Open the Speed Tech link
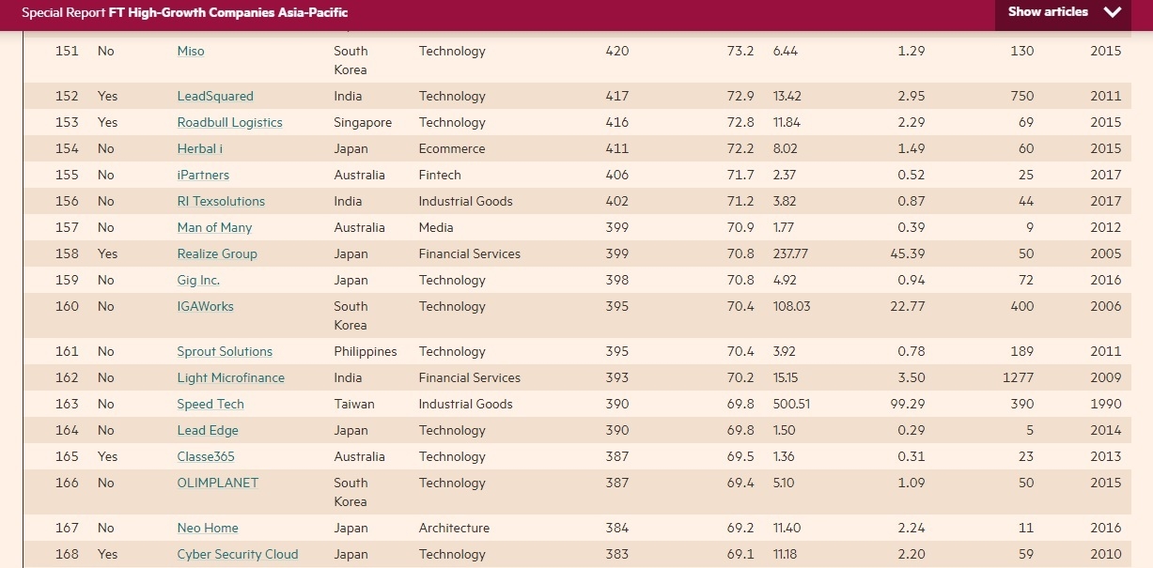The image size is (1153, 568). pos(210,405)
